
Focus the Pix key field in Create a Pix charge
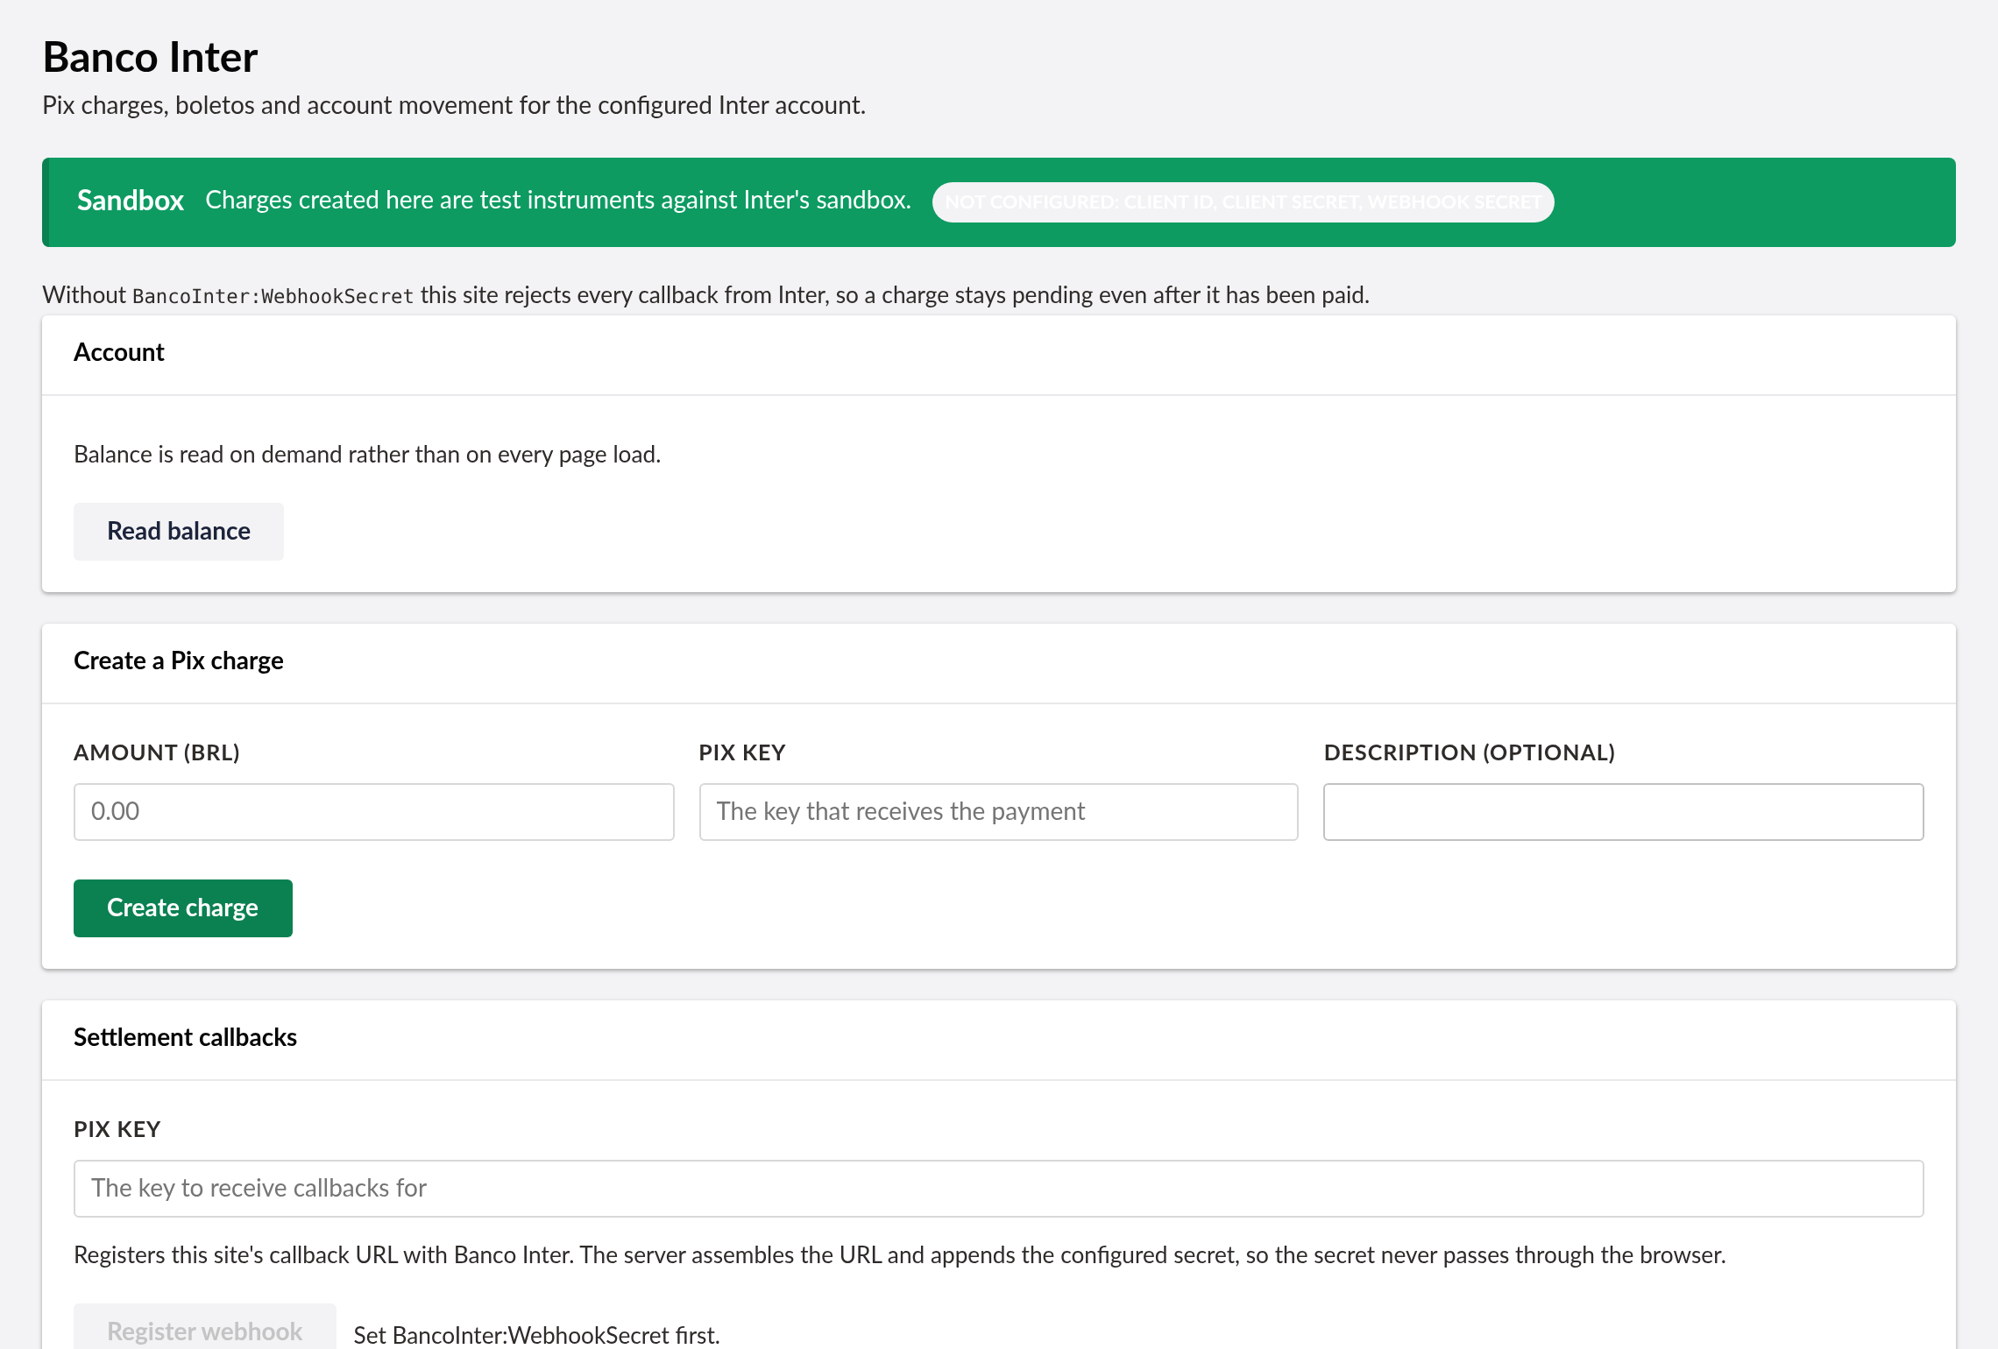999,812
